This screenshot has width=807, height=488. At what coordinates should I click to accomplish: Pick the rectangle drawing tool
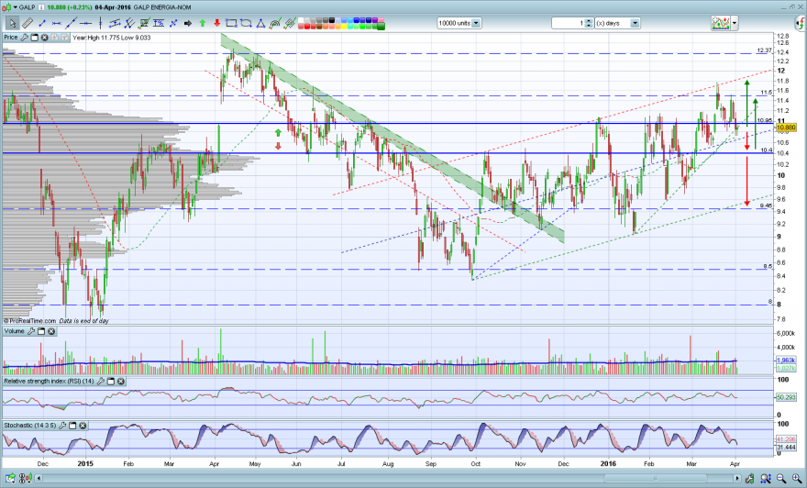click(x=232, y=23)
